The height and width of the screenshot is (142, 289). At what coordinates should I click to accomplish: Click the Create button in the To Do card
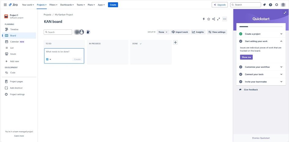tap(77, 59)
